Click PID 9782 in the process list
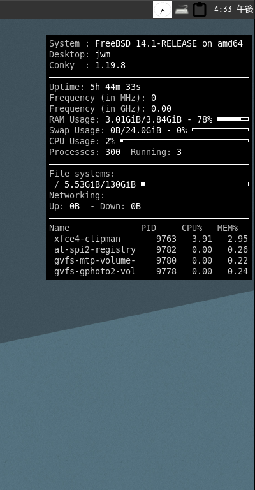This screenshot has width=255, height=490. pyautogui.click(x=166, y=249)
